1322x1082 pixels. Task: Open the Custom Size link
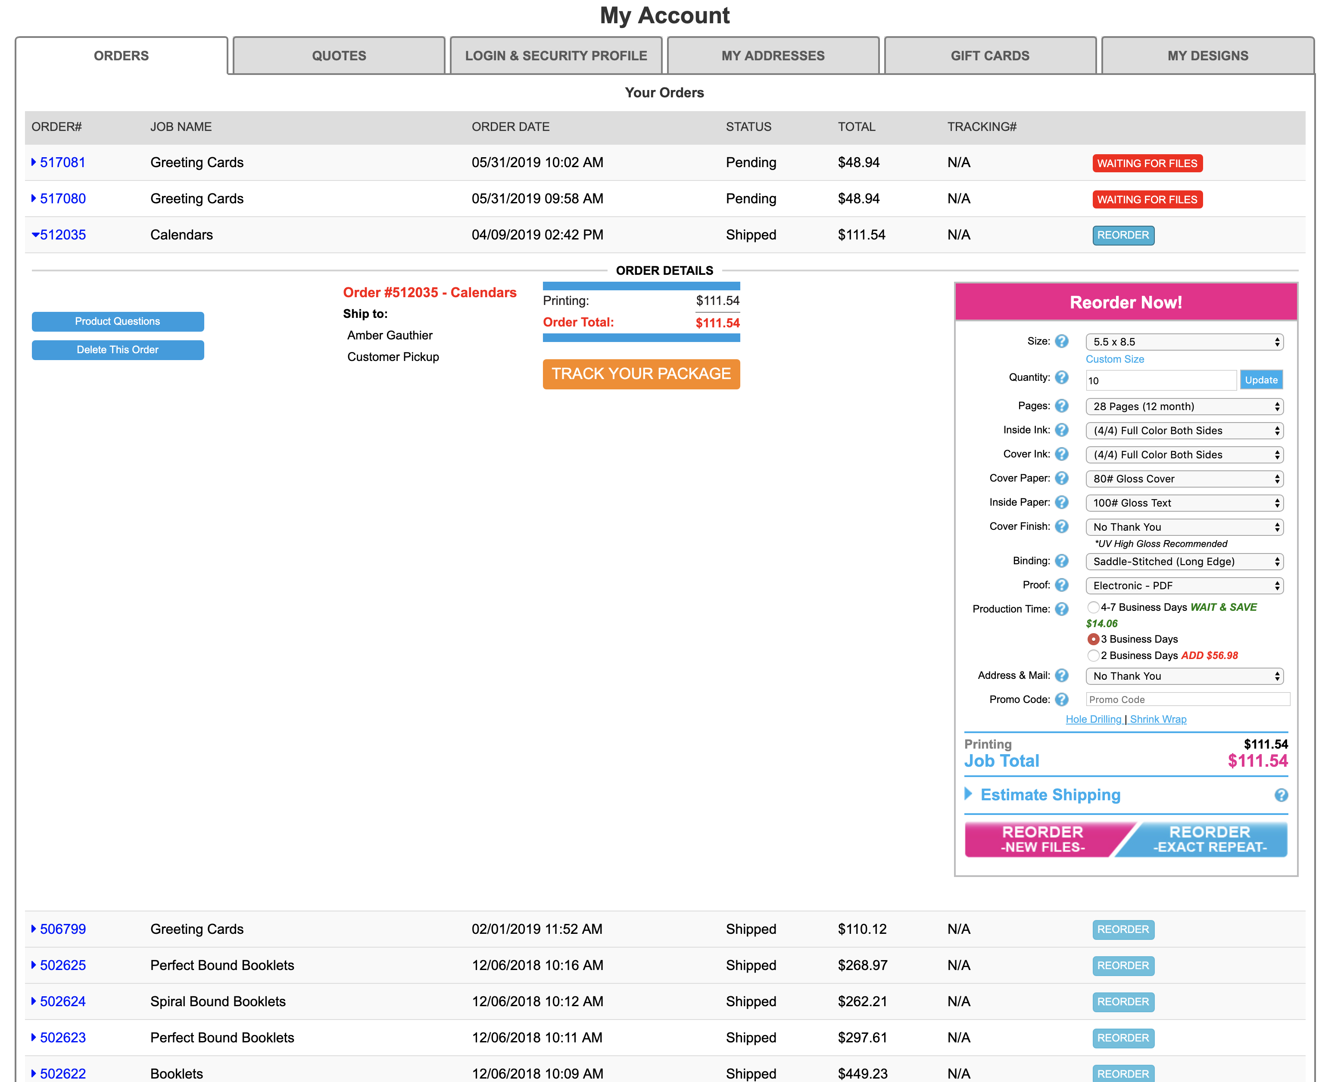point(1115,359)
